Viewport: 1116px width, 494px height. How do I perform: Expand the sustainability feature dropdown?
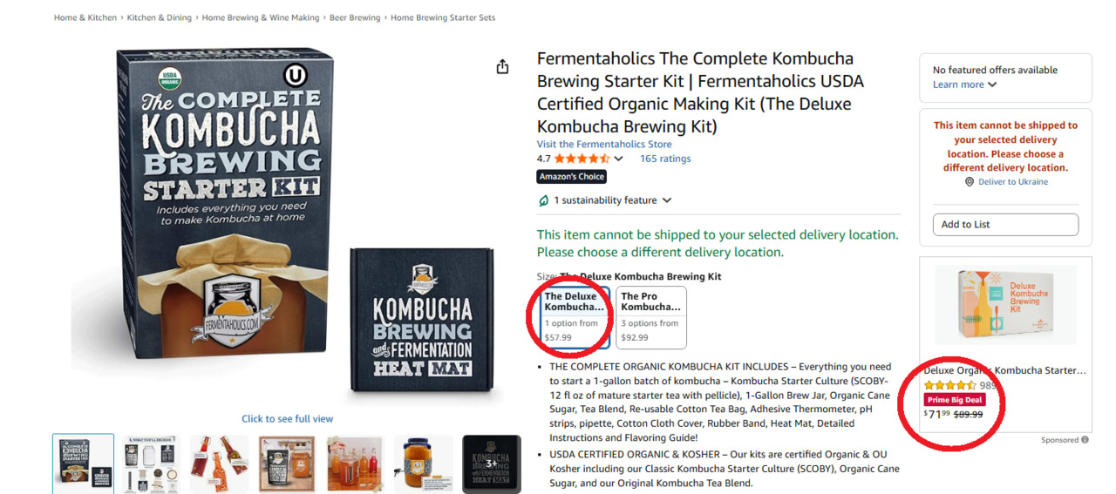667,200
